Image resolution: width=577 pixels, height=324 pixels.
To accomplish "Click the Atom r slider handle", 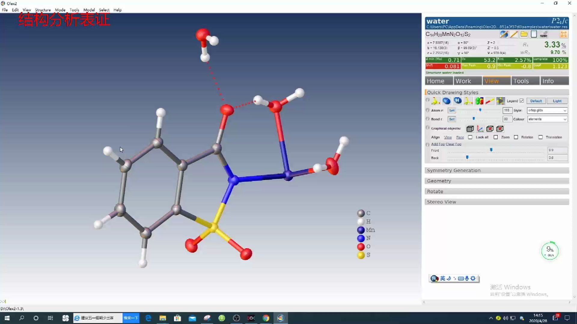I will pos(480,110).
